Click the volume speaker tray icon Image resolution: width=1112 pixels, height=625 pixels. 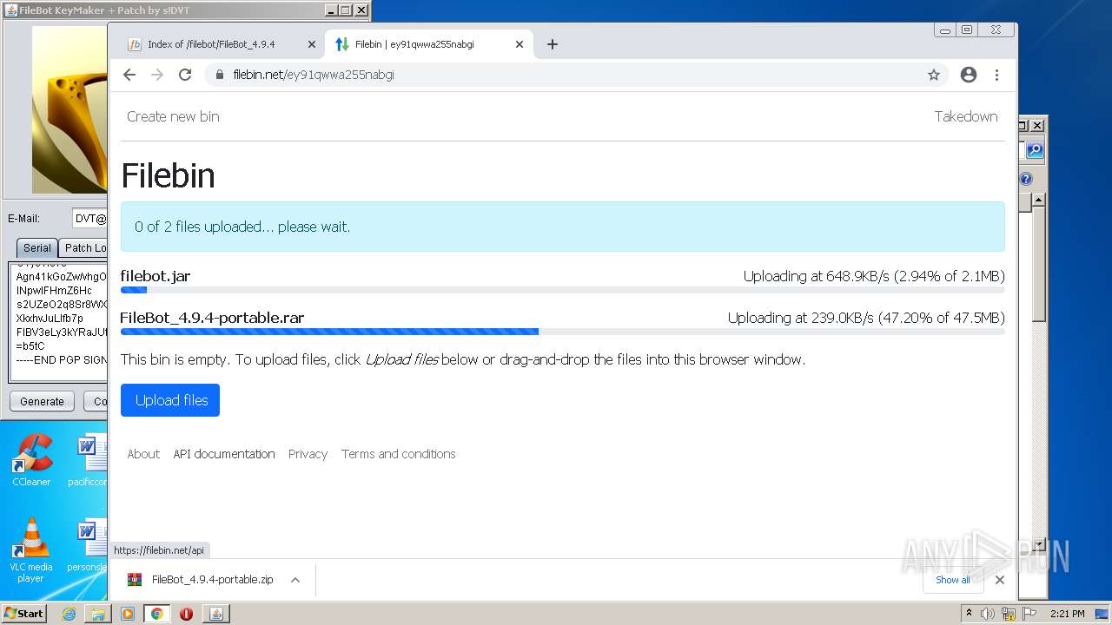pos(988,614)
